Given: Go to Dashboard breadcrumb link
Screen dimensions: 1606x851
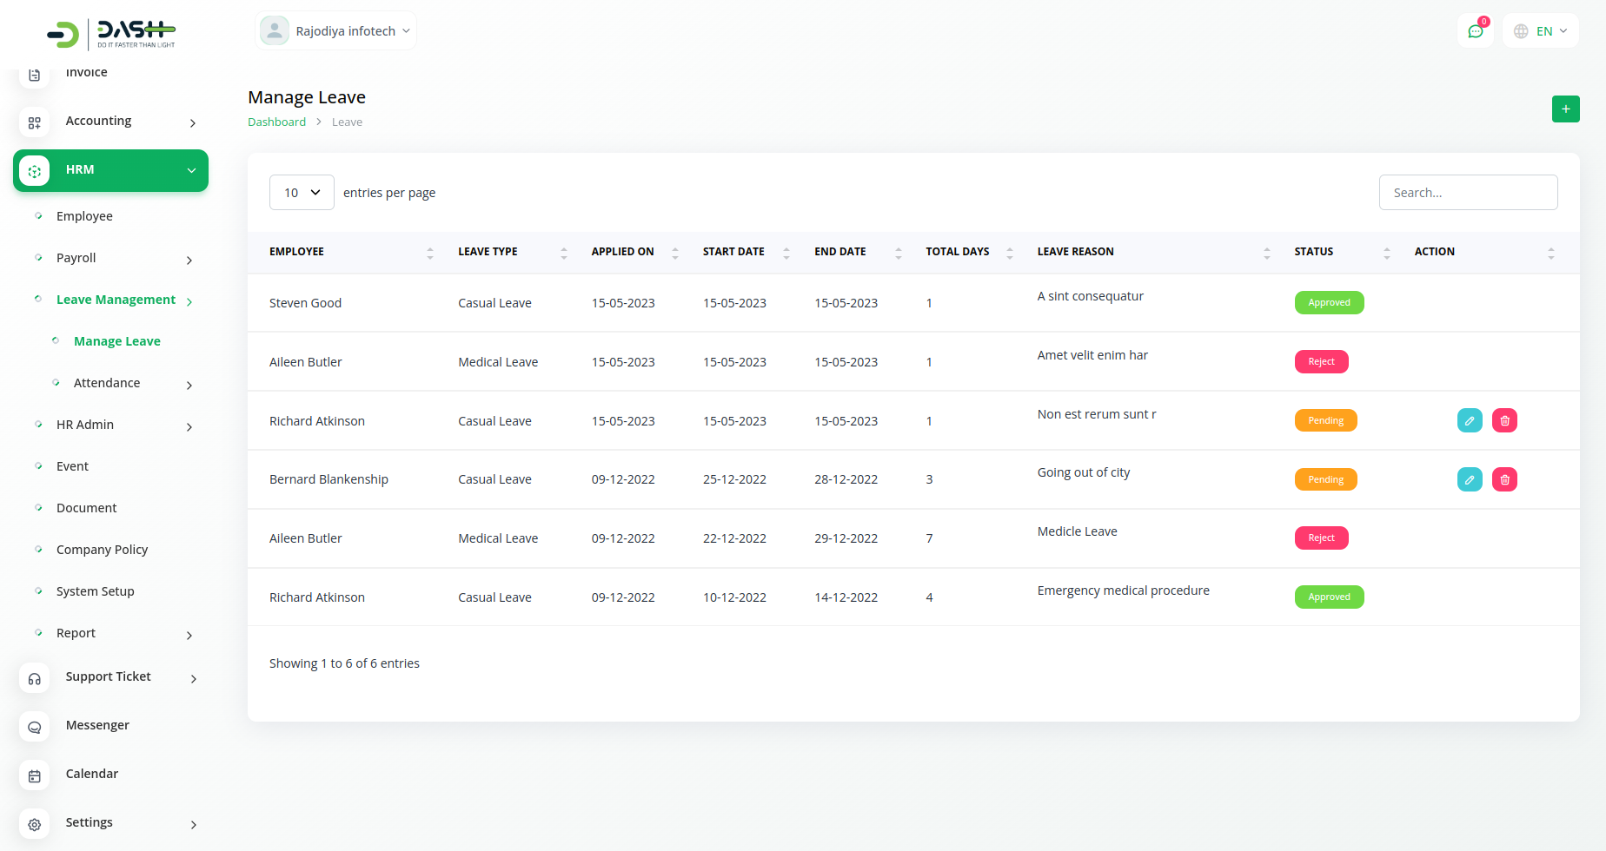Looking at the screenshot, I should coord(276,122).
